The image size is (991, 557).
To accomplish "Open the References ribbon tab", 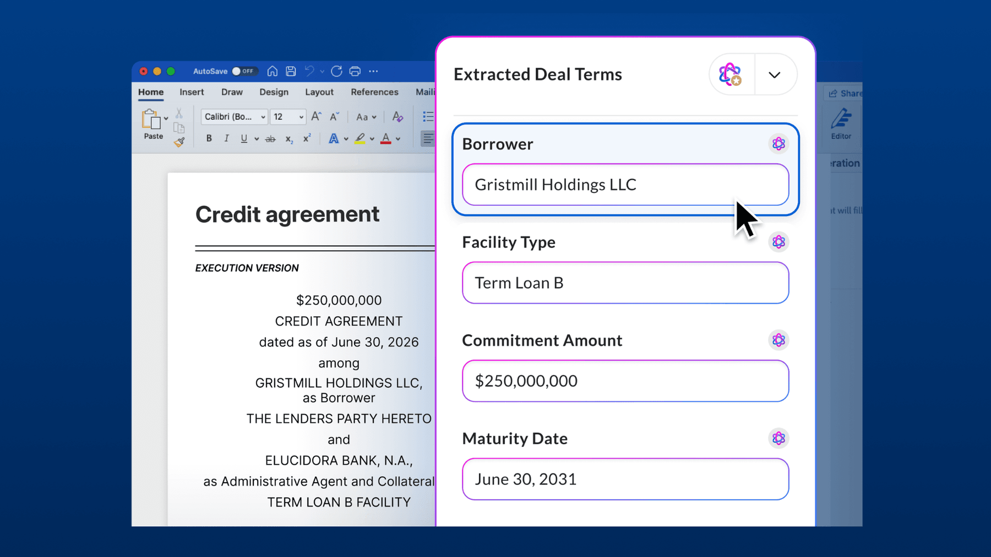I will [374, 92].
